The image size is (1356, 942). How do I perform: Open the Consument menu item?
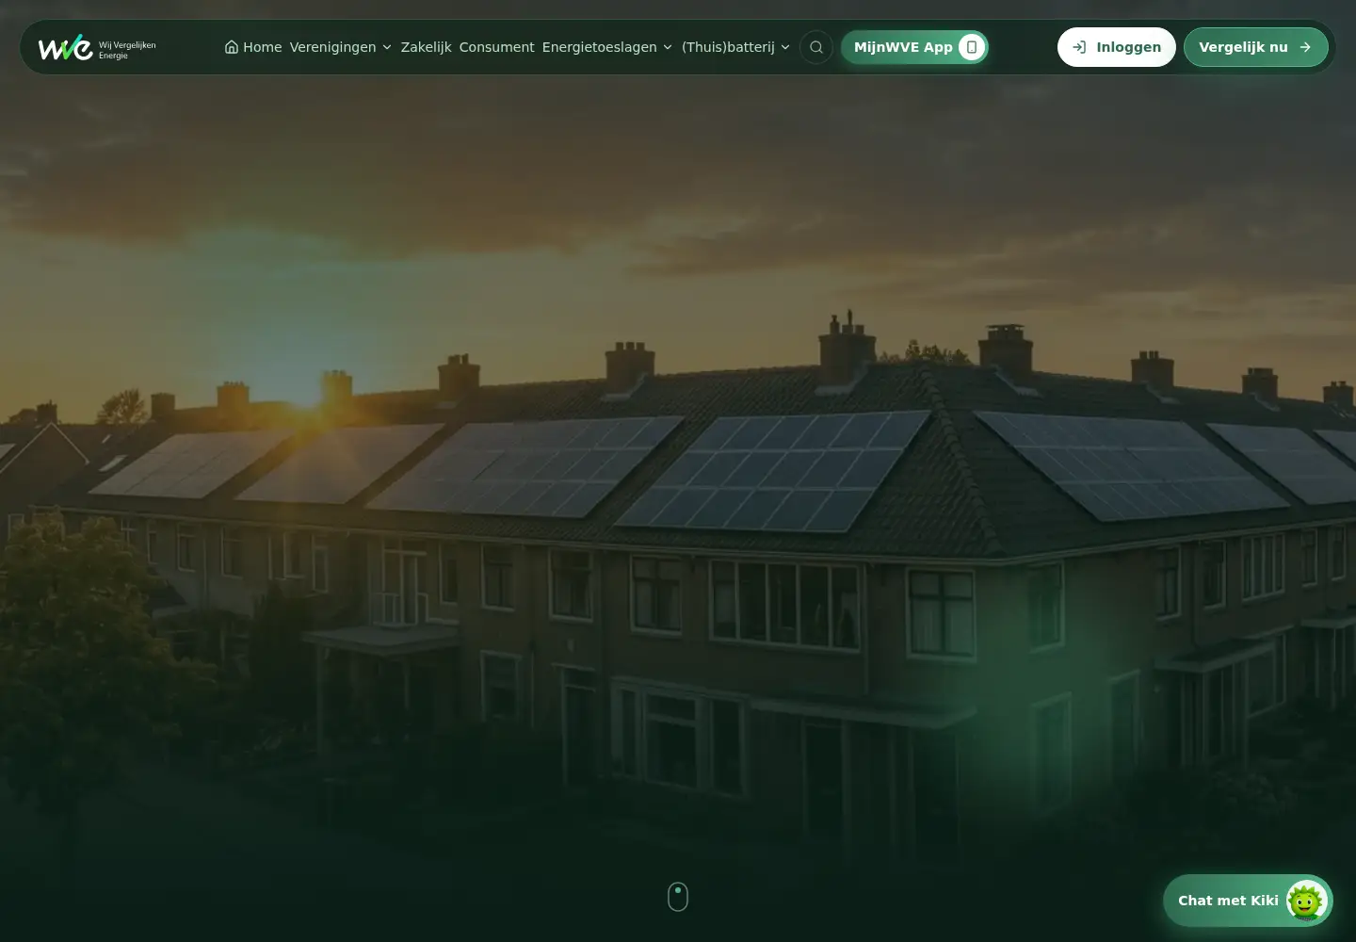(x=496, y=47)
